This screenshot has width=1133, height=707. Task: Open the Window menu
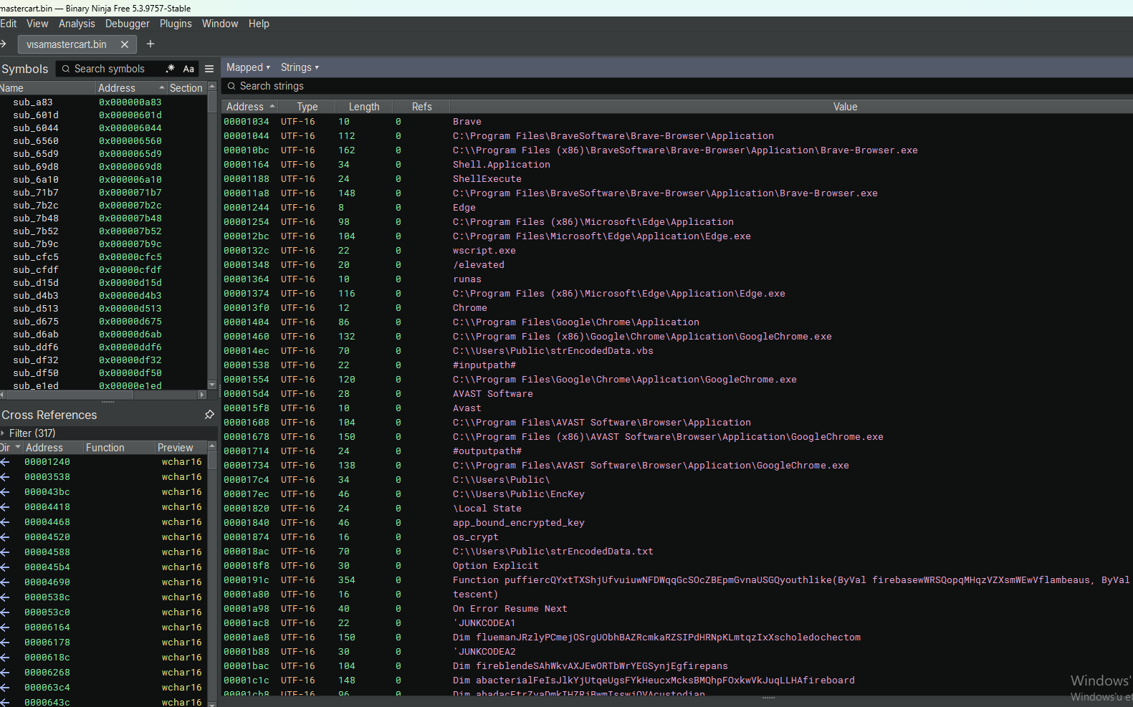pos(220,24)
